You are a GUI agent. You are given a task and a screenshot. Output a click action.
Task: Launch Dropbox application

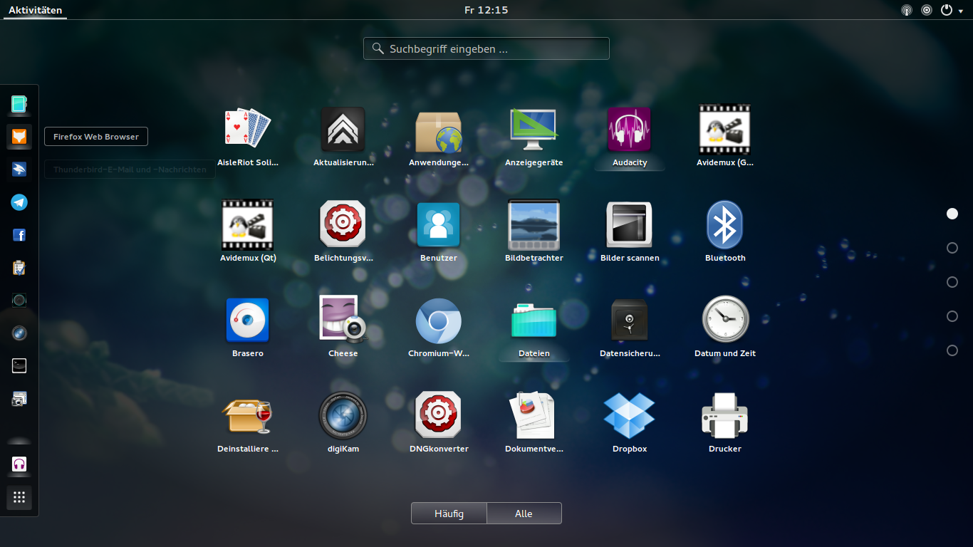pyautogui.click(x=630, y=416)
